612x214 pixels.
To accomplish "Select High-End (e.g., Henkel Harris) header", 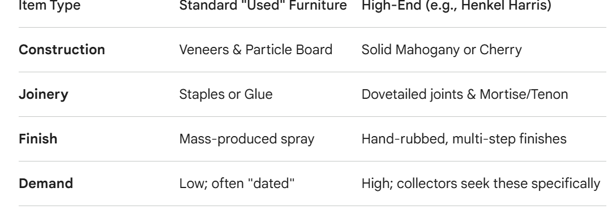I will pos(456,6).
